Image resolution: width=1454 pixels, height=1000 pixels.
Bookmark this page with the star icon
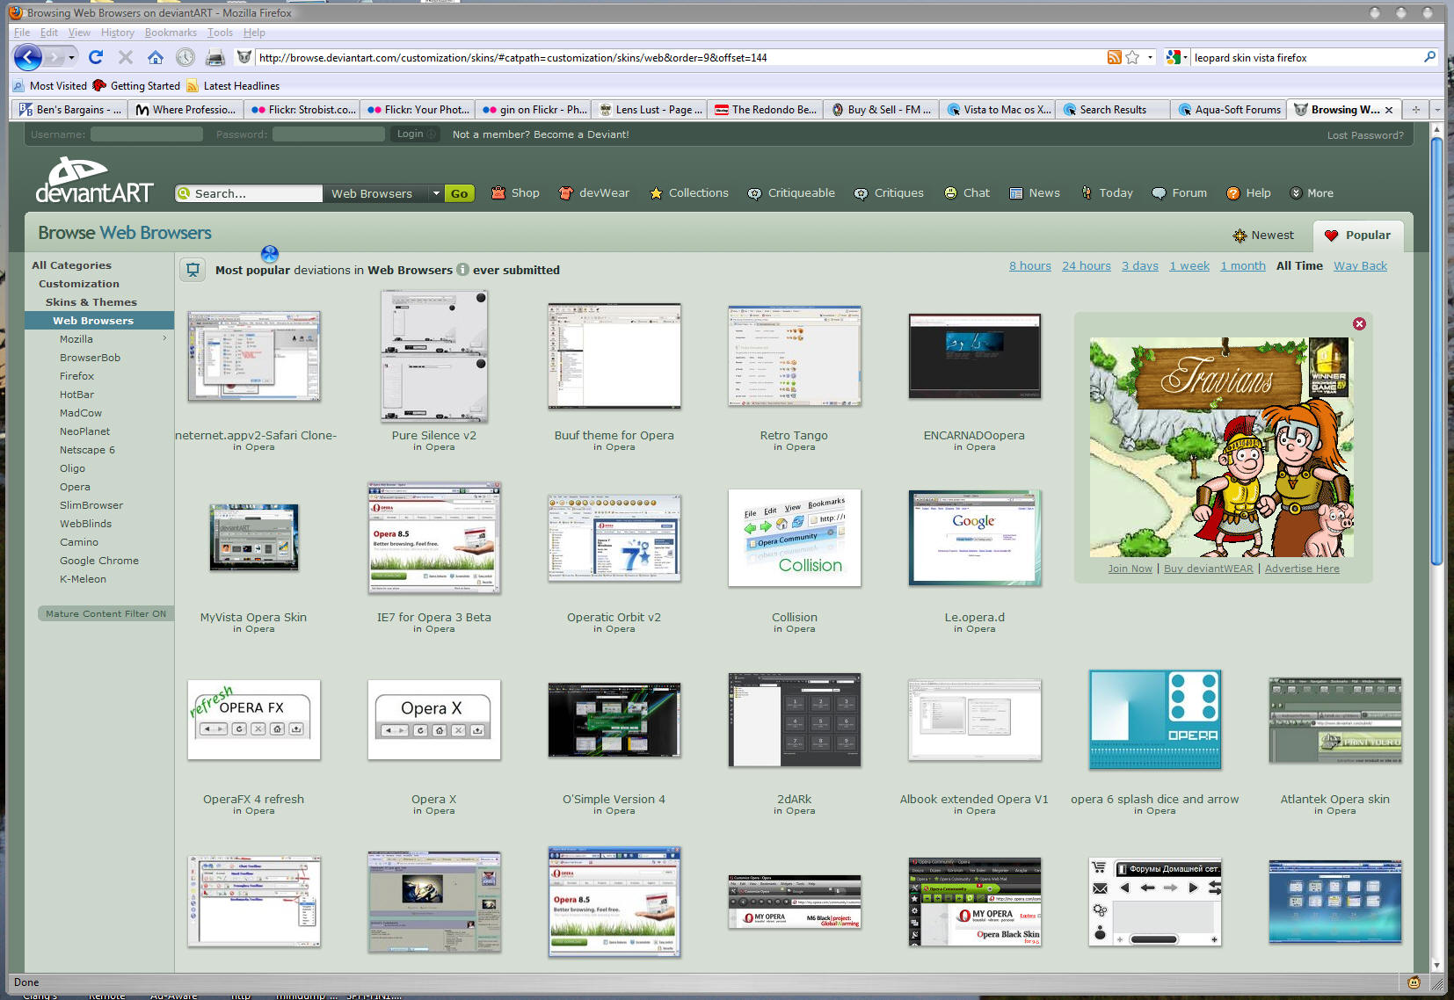coord(1132,57)
